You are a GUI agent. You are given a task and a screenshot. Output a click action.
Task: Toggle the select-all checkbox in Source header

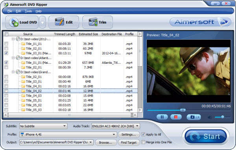pyautogui.click(x=6, y=34)
